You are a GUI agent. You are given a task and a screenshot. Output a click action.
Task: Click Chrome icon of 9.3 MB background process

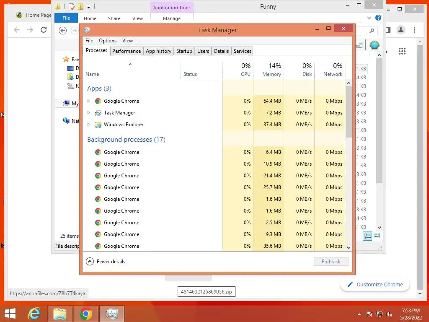(98, 234)
